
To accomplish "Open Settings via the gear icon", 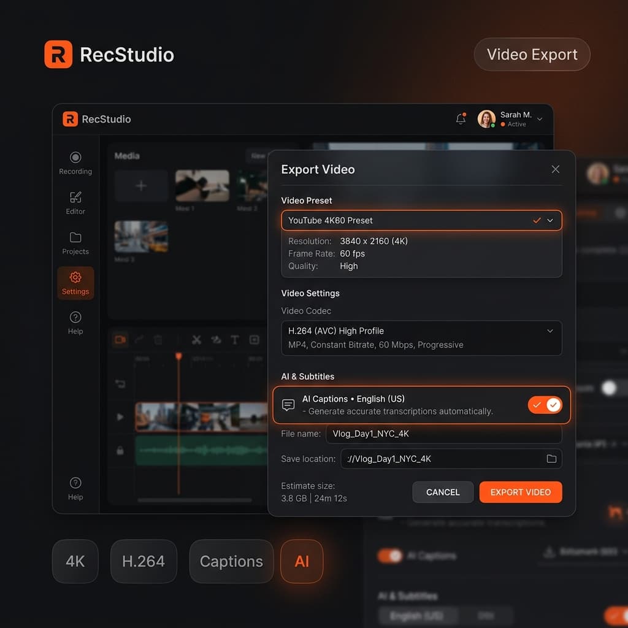I will pyautogui.click(x=75, y=282).
